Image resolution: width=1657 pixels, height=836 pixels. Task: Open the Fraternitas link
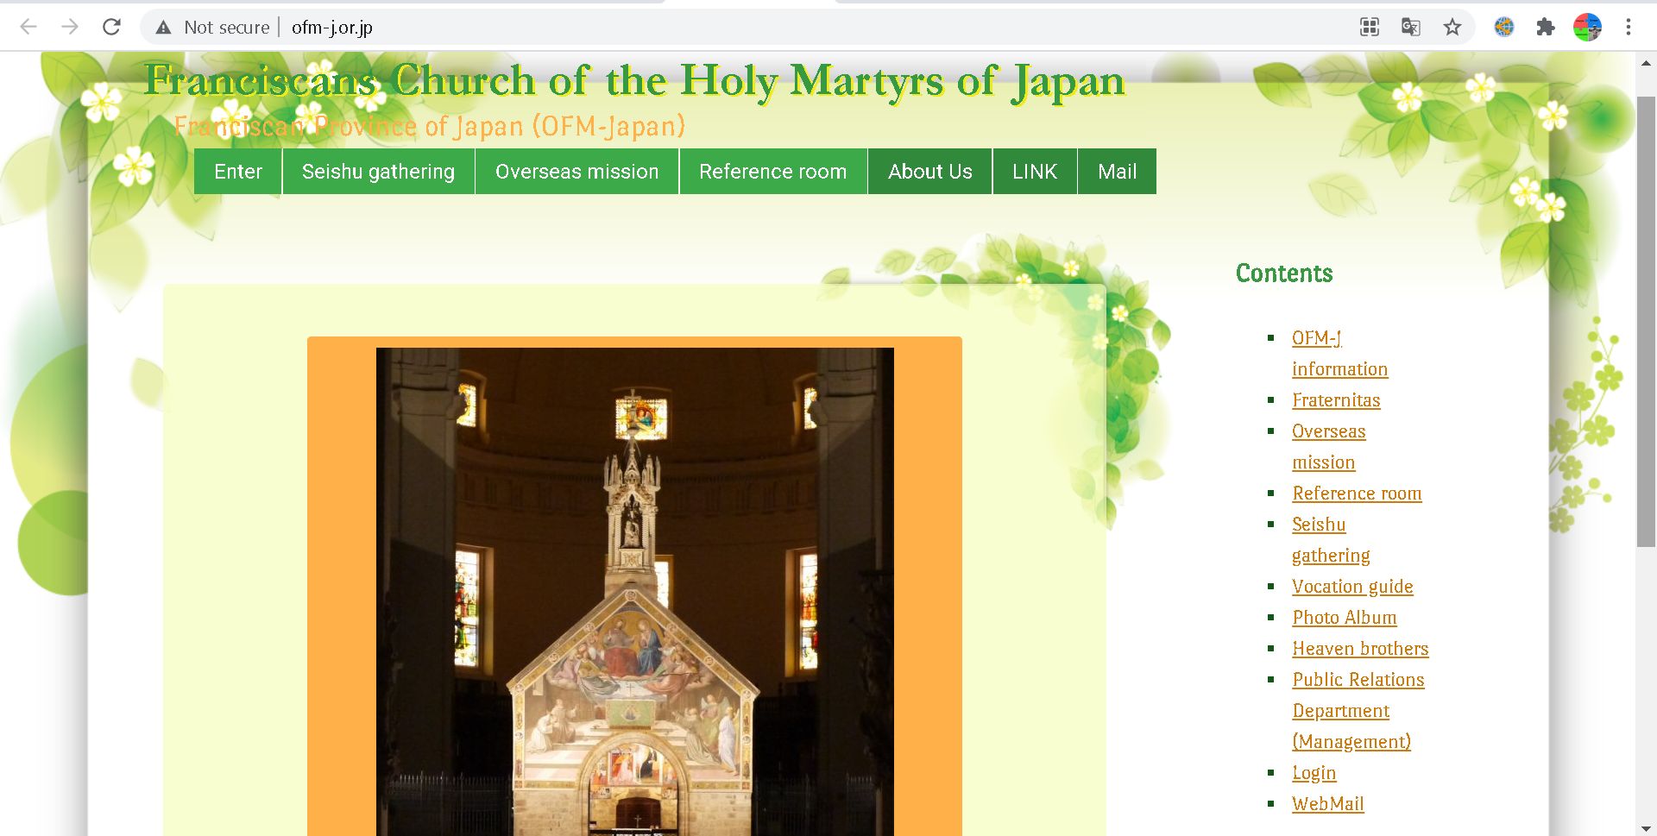[1336, 399]
